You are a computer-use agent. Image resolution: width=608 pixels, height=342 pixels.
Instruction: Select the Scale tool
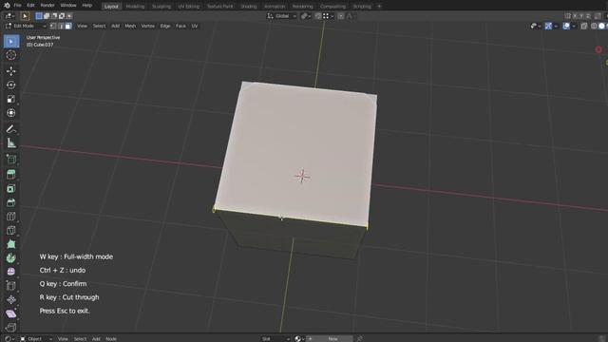pos(11,99)
